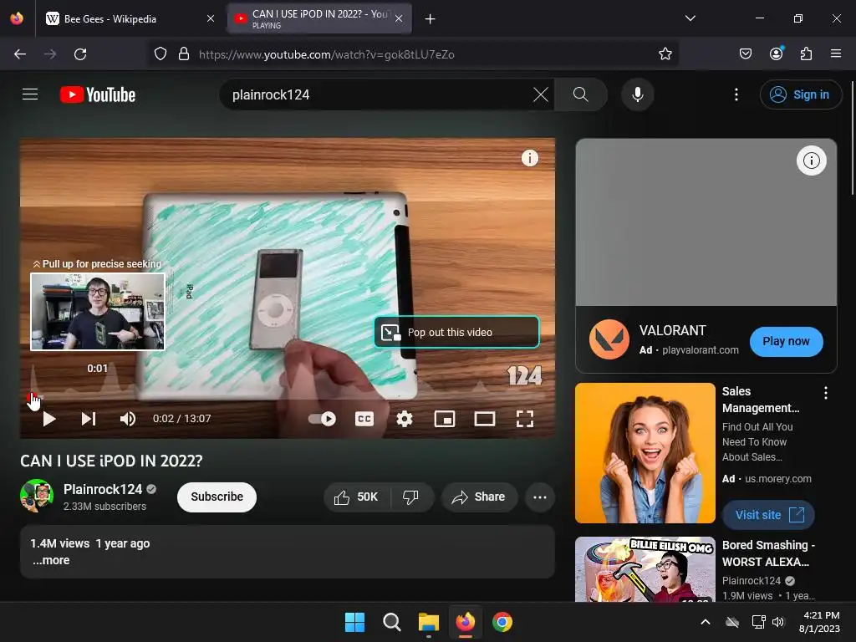List all tabs dropdown arrow

click(x=690, y=18)
